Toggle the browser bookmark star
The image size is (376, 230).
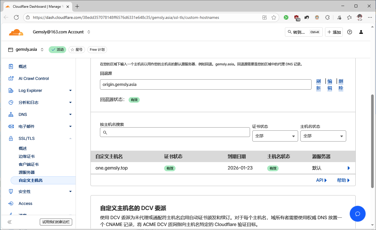click(x=273, y=17)
